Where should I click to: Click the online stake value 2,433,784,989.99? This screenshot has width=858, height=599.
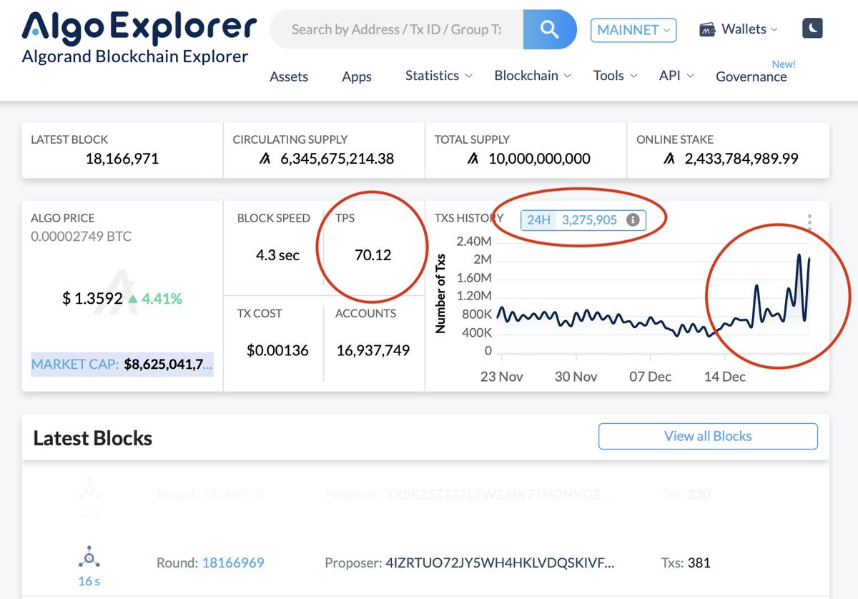(741, 159)
